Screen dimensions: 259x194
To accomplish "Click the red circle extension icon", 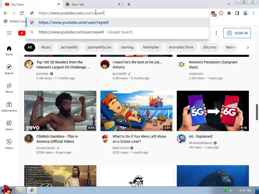I will 221,13.
